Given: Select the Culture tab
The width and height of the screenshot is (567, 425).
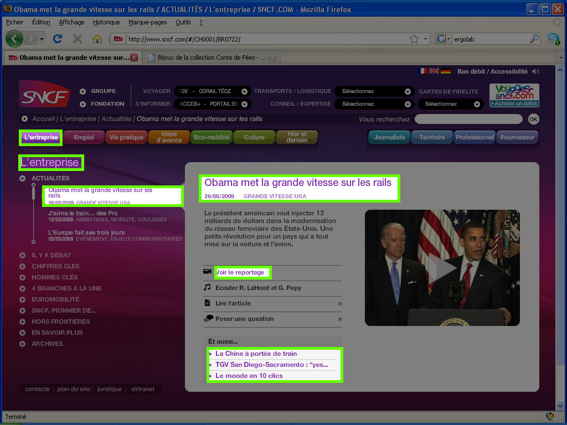Looking at the screenshot, I should coord(254,137).
